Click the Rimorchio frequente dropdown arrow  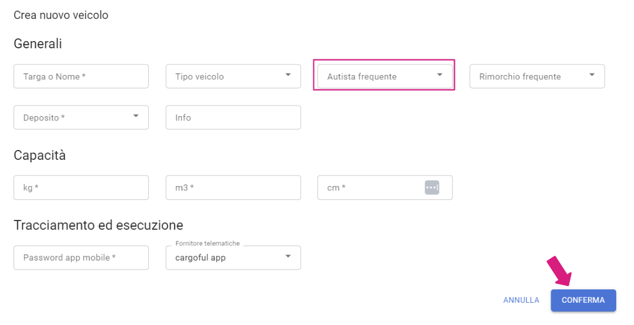coord(592,75)
